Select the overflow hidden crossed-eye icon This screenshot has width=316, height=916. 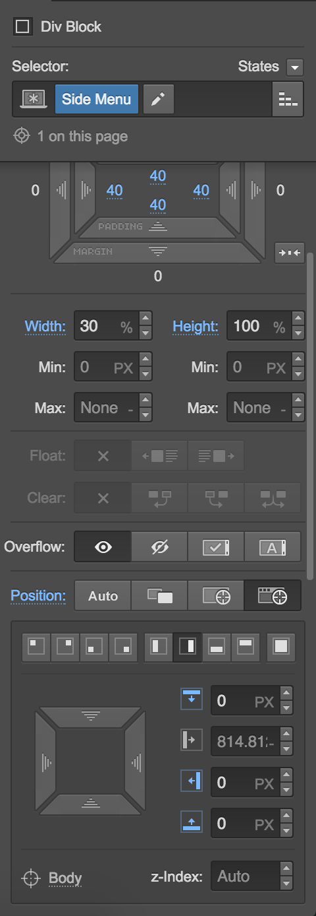coord(159,547)
